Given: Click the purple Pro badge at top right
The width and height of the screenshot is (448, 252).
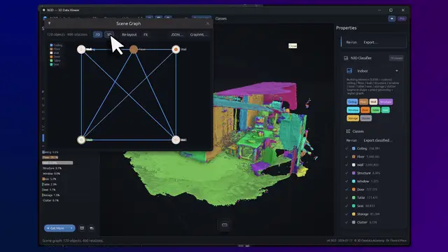Looking at the screenshot, I should (402, 19).
